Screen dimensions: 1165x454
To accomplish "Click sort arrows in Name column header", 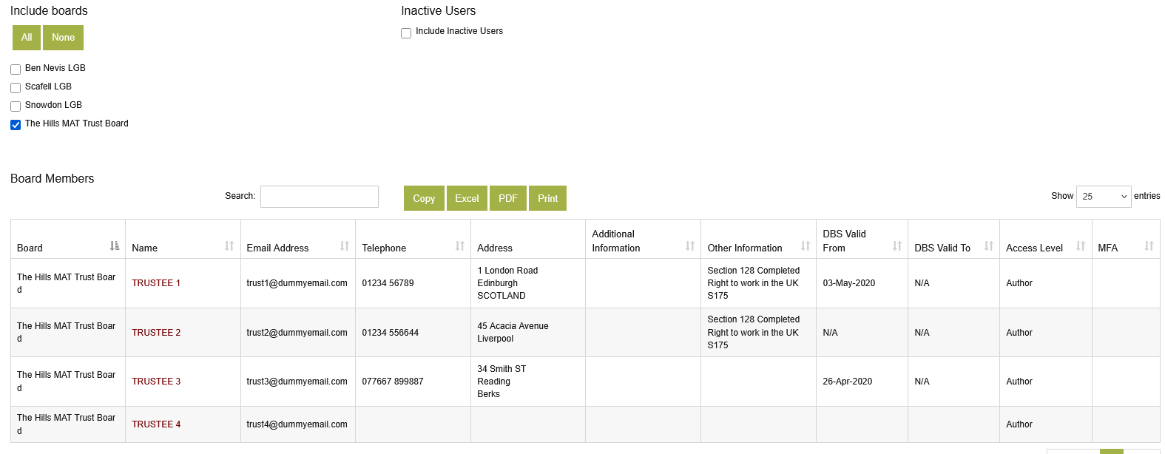I will (x=229, y=245).
